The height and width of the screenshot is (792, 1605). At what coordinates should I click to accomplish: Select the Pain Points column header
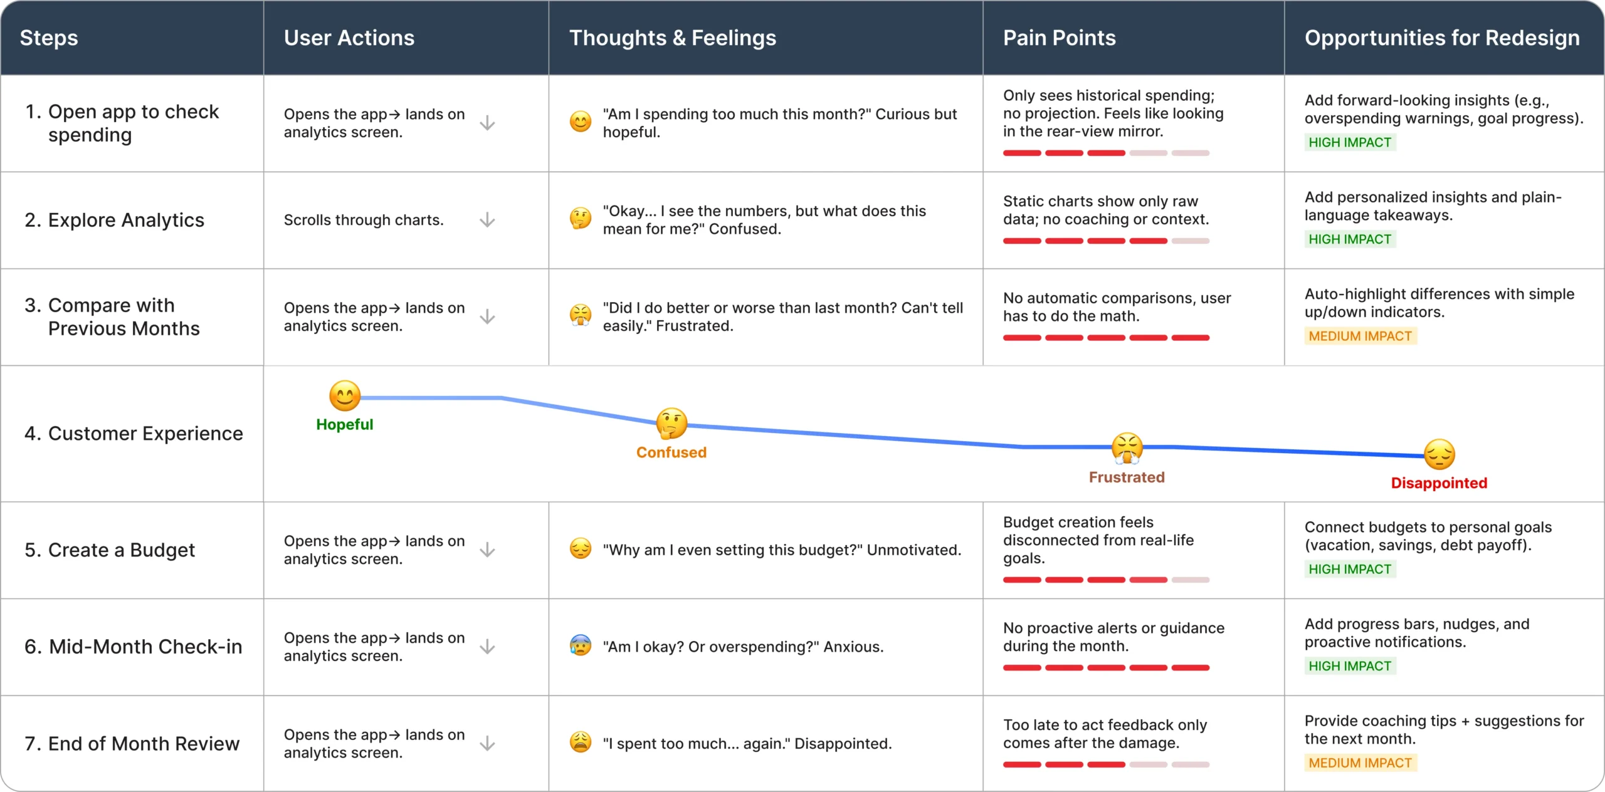1059,38
